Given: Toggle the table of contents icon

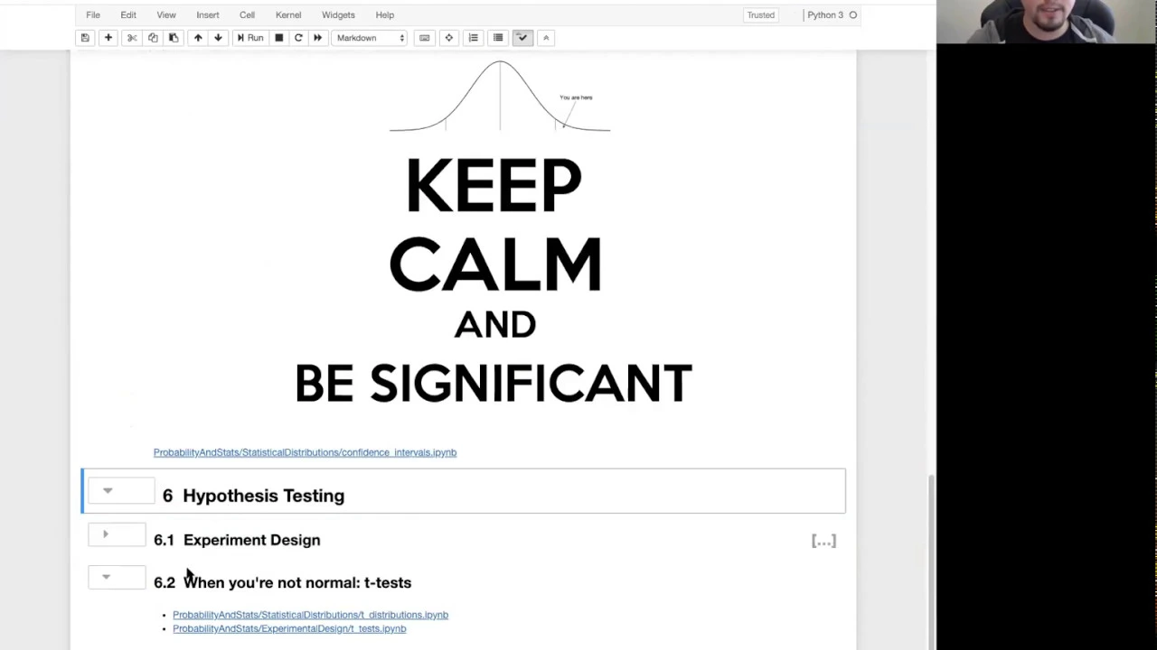Looking at the screenshot, I should 498,38.
